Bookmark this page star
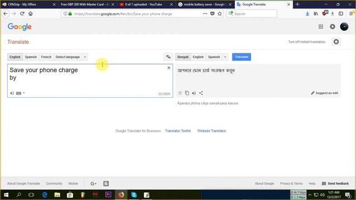The width and height of the screenshot is (356, 200). point(220,13)
